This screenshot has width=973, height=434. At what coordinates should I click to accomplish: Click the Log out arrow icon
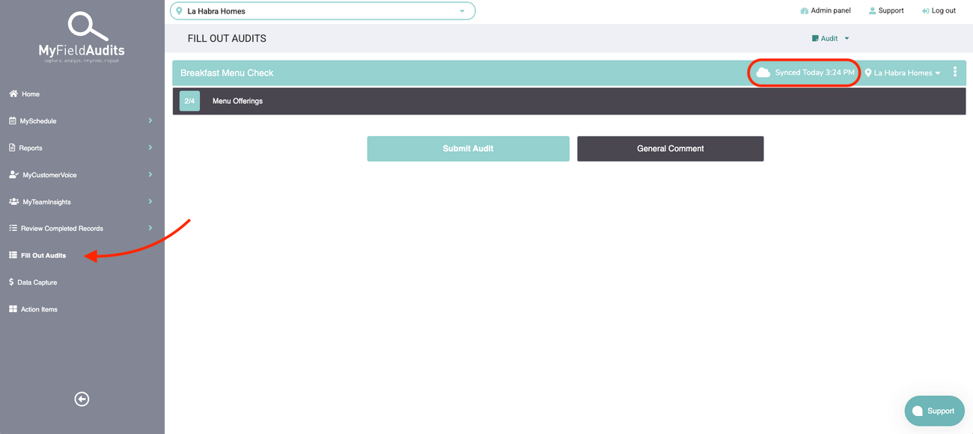[926, 11]
